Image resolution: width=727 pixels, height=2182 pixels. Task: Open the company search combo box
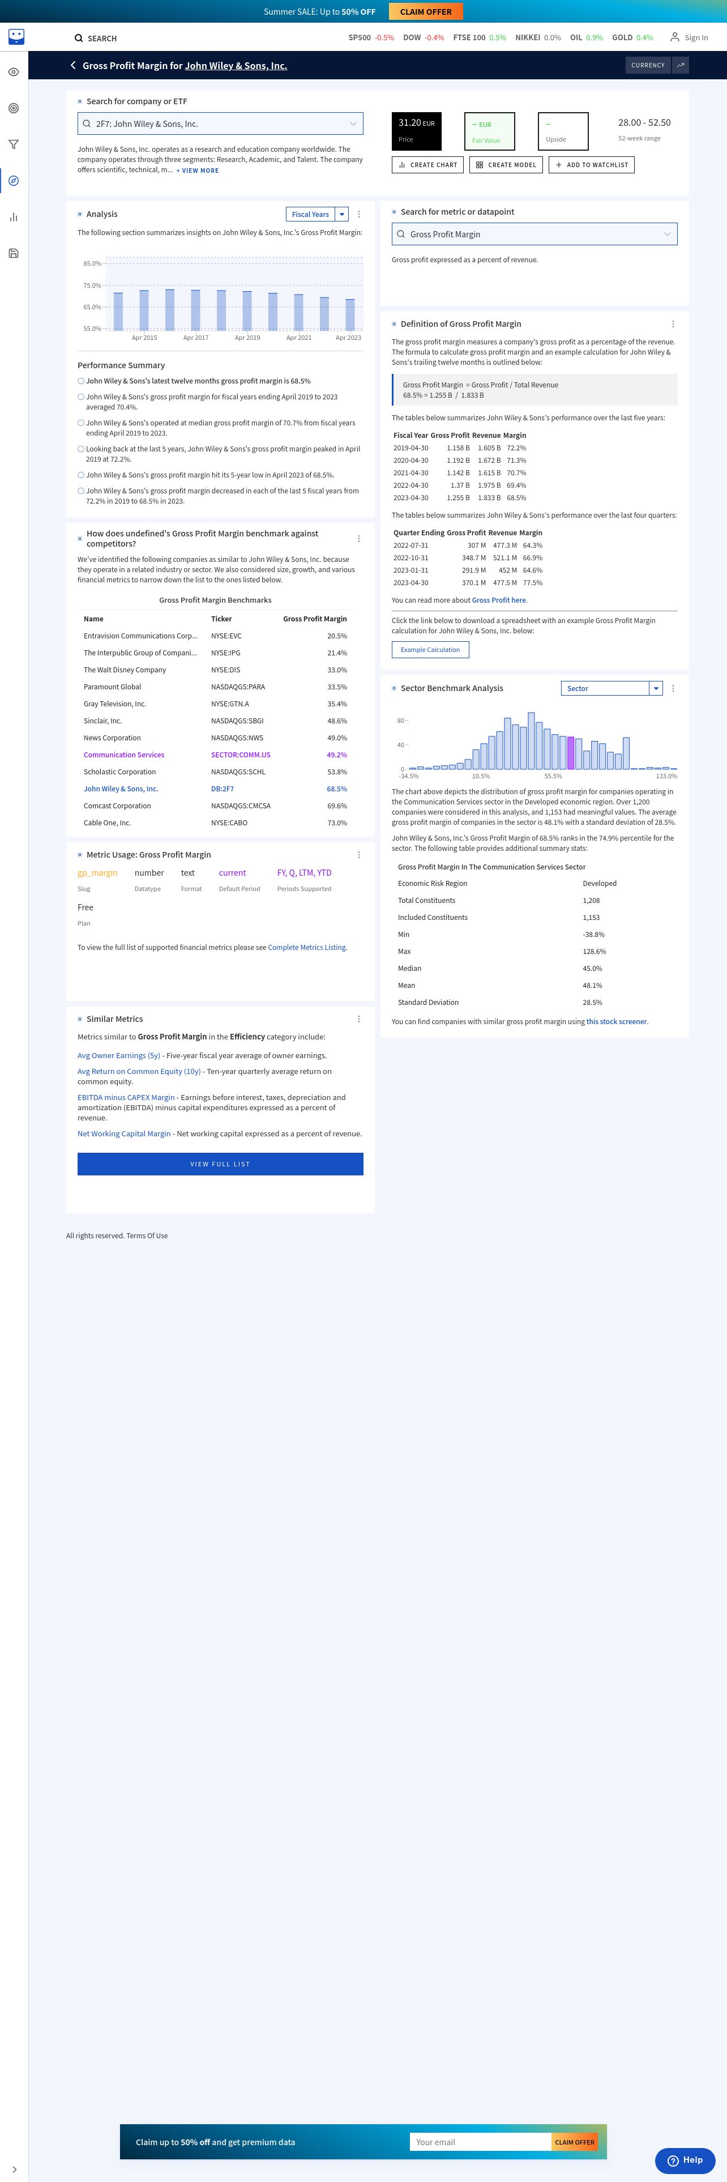(x=220, y=123)
